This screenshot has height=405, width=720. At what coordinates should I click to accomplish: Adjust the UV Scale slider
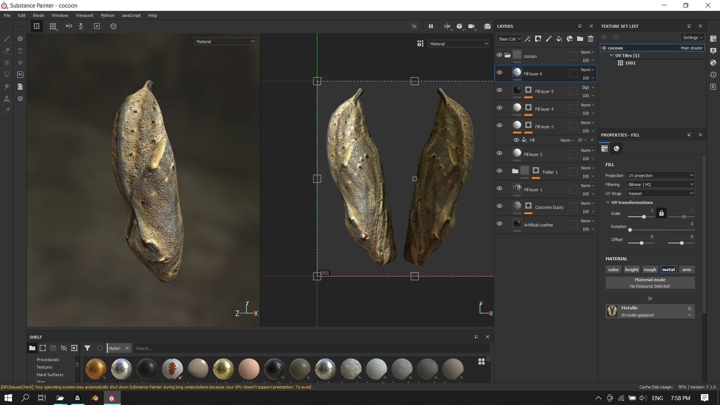(x=643, y=217)
